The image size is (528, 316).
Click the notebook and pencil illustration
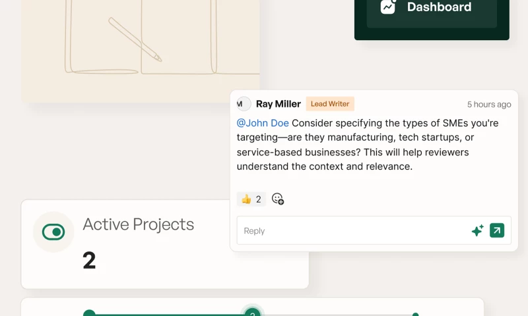click(141, 51)
